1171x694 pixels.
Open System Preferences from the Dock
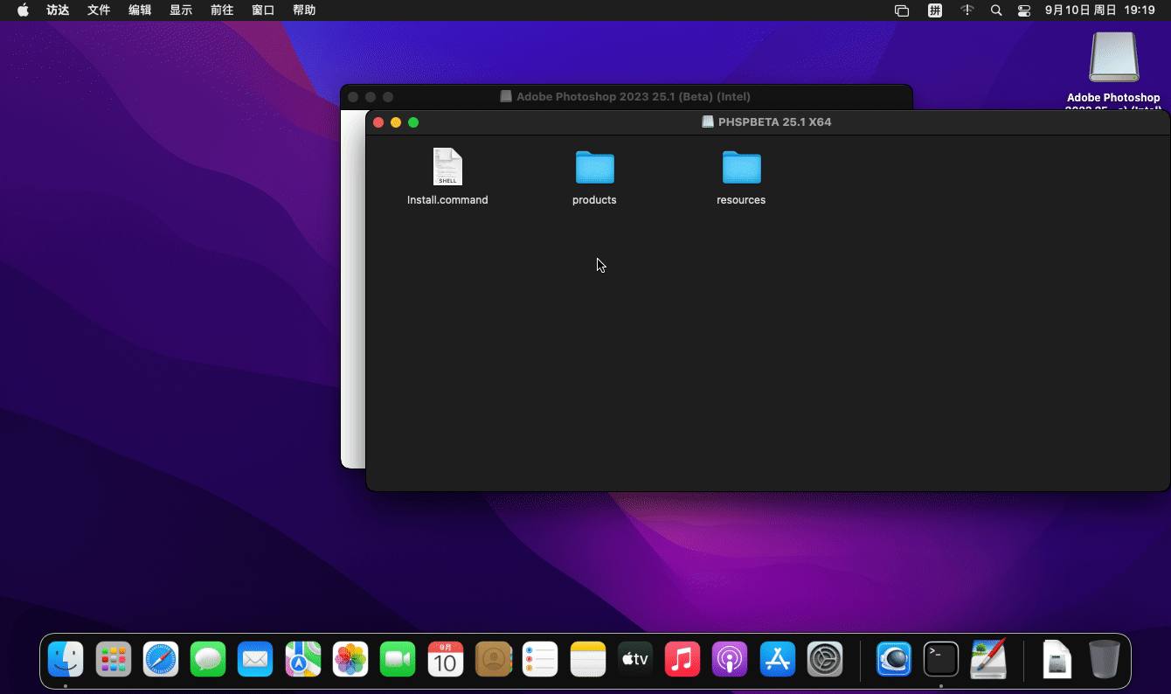(825, 659)
